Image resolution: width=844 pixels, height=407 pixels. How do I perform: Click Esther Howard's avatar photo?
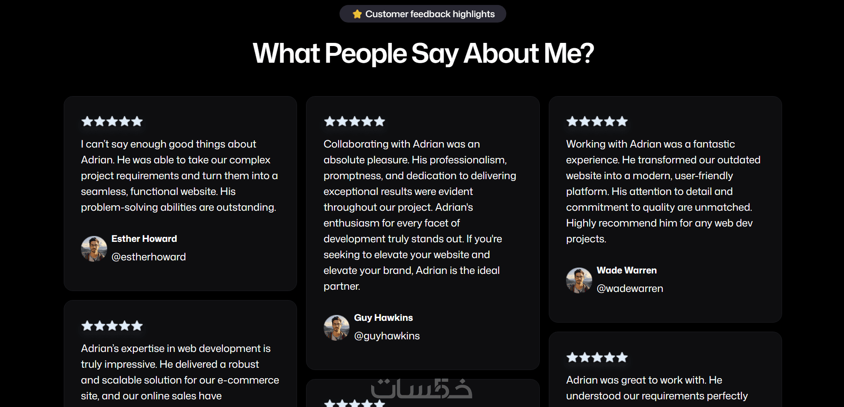click(94, 249)
